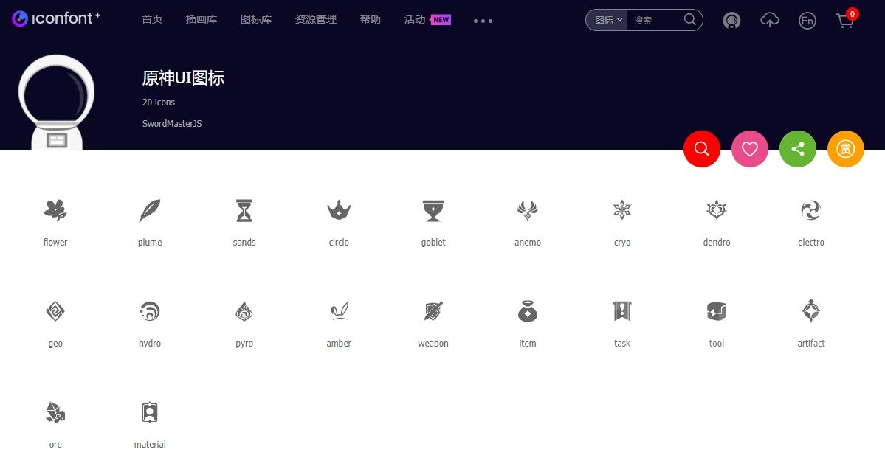Select the ore crystal icon

[x=55, y=412]
